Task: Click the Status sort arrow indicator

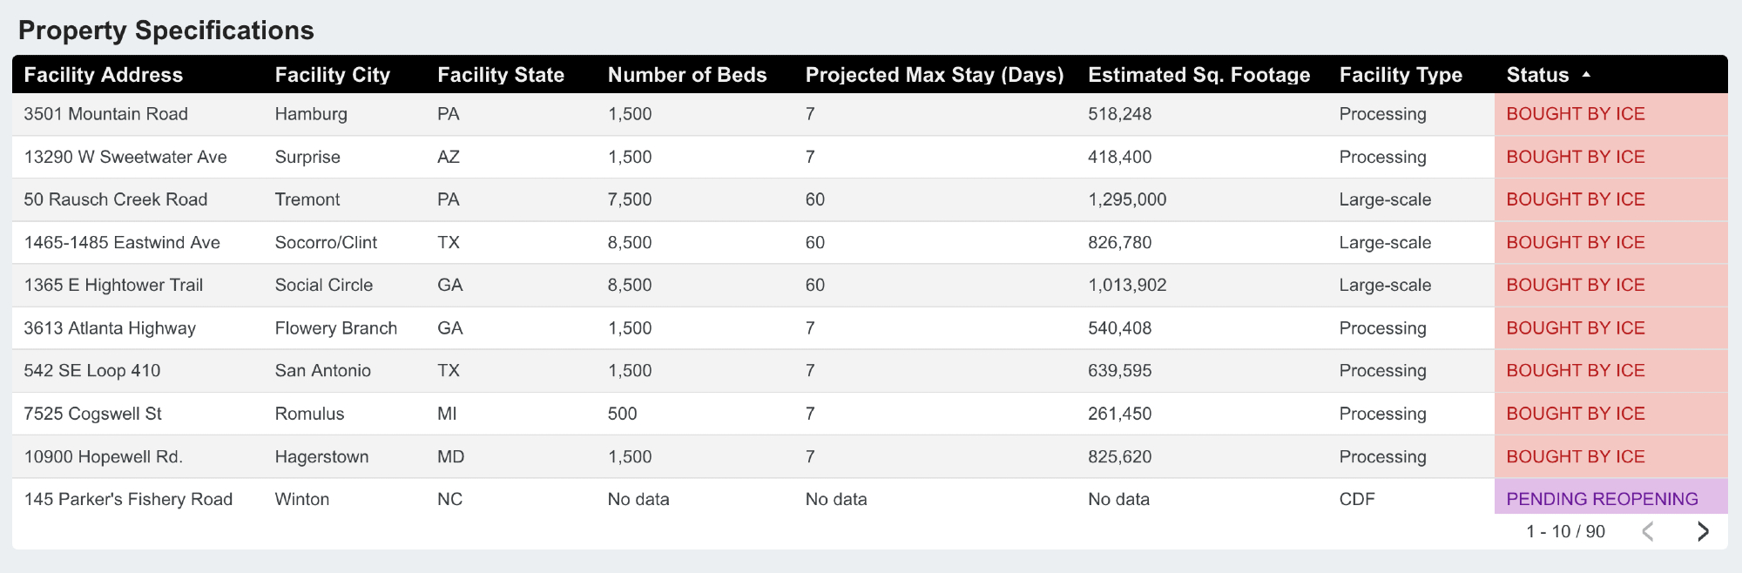Action: [x=1586, y=75]
